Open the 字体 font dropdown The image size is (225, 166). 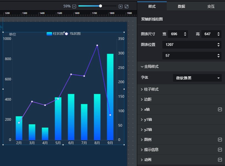(197, 78)
